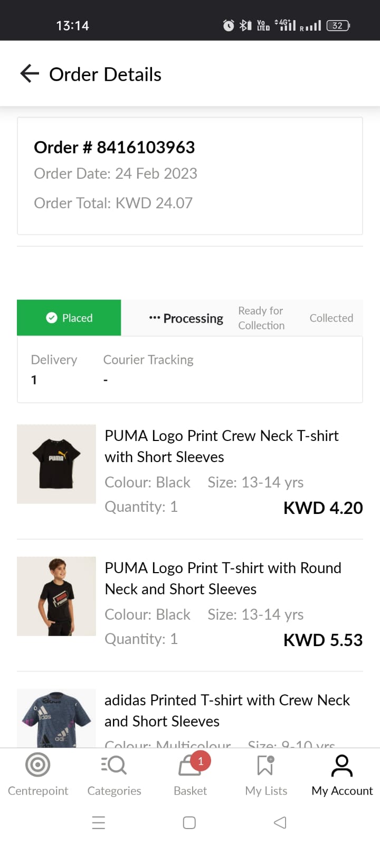Open the Categories search icon
Image resolution: width=380 pixels, height=846 pixels.
click(x=114, y=765)
